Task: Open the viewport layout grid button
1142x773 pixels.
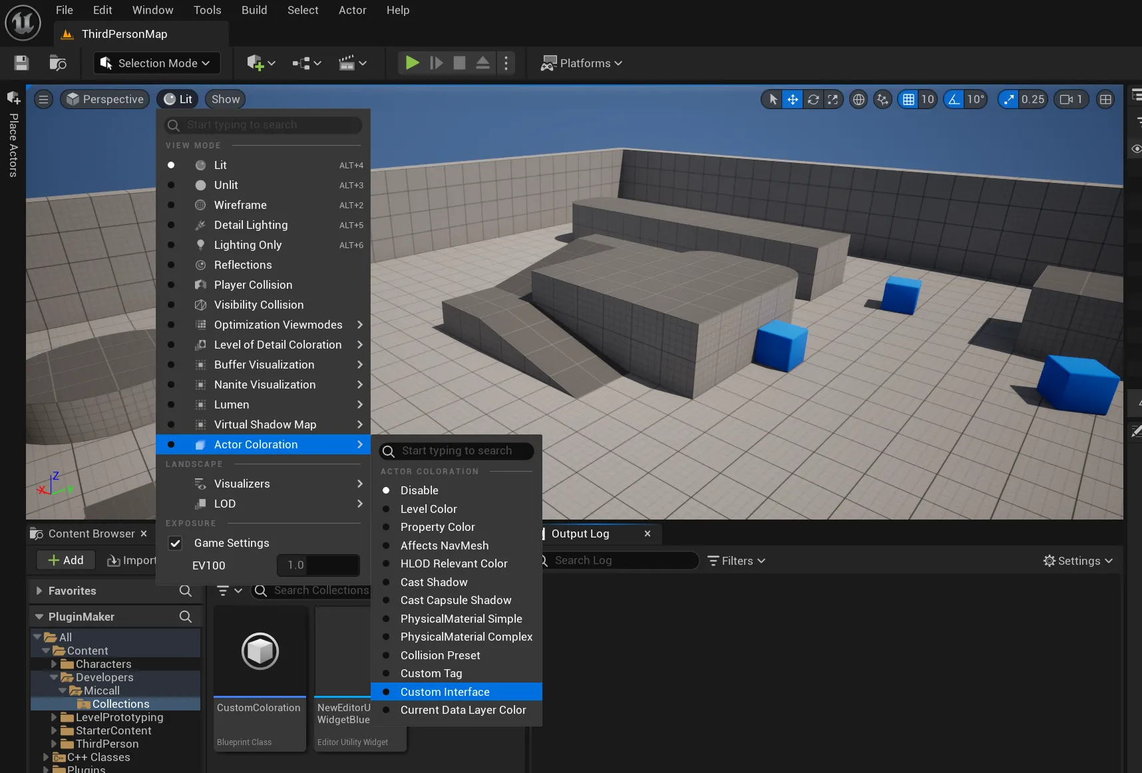Action: tap(1105, 99)
